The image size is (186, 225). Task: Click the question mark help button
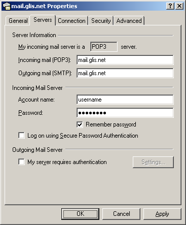[x=170, y=6]
